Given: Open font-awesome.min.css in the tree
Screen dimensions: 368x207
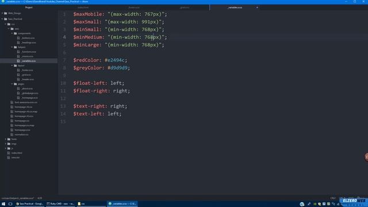Looking at the screenshot, I should (26, 102).
